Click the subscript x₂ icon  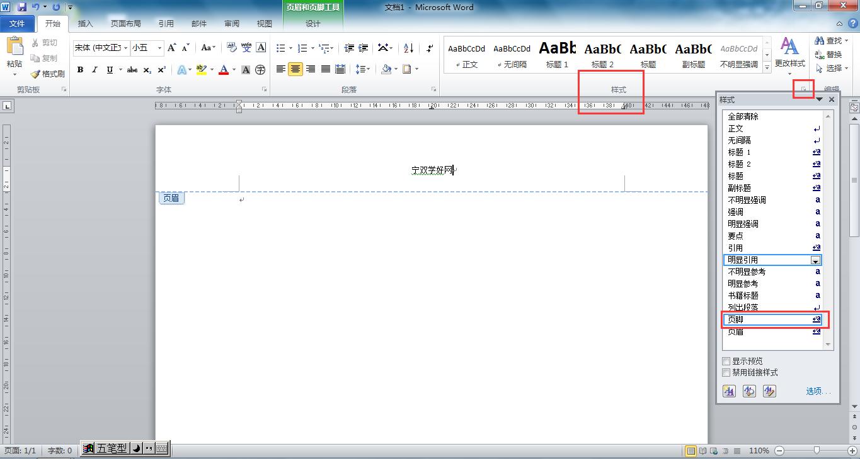pyautogui.click(x=147, y=70)
